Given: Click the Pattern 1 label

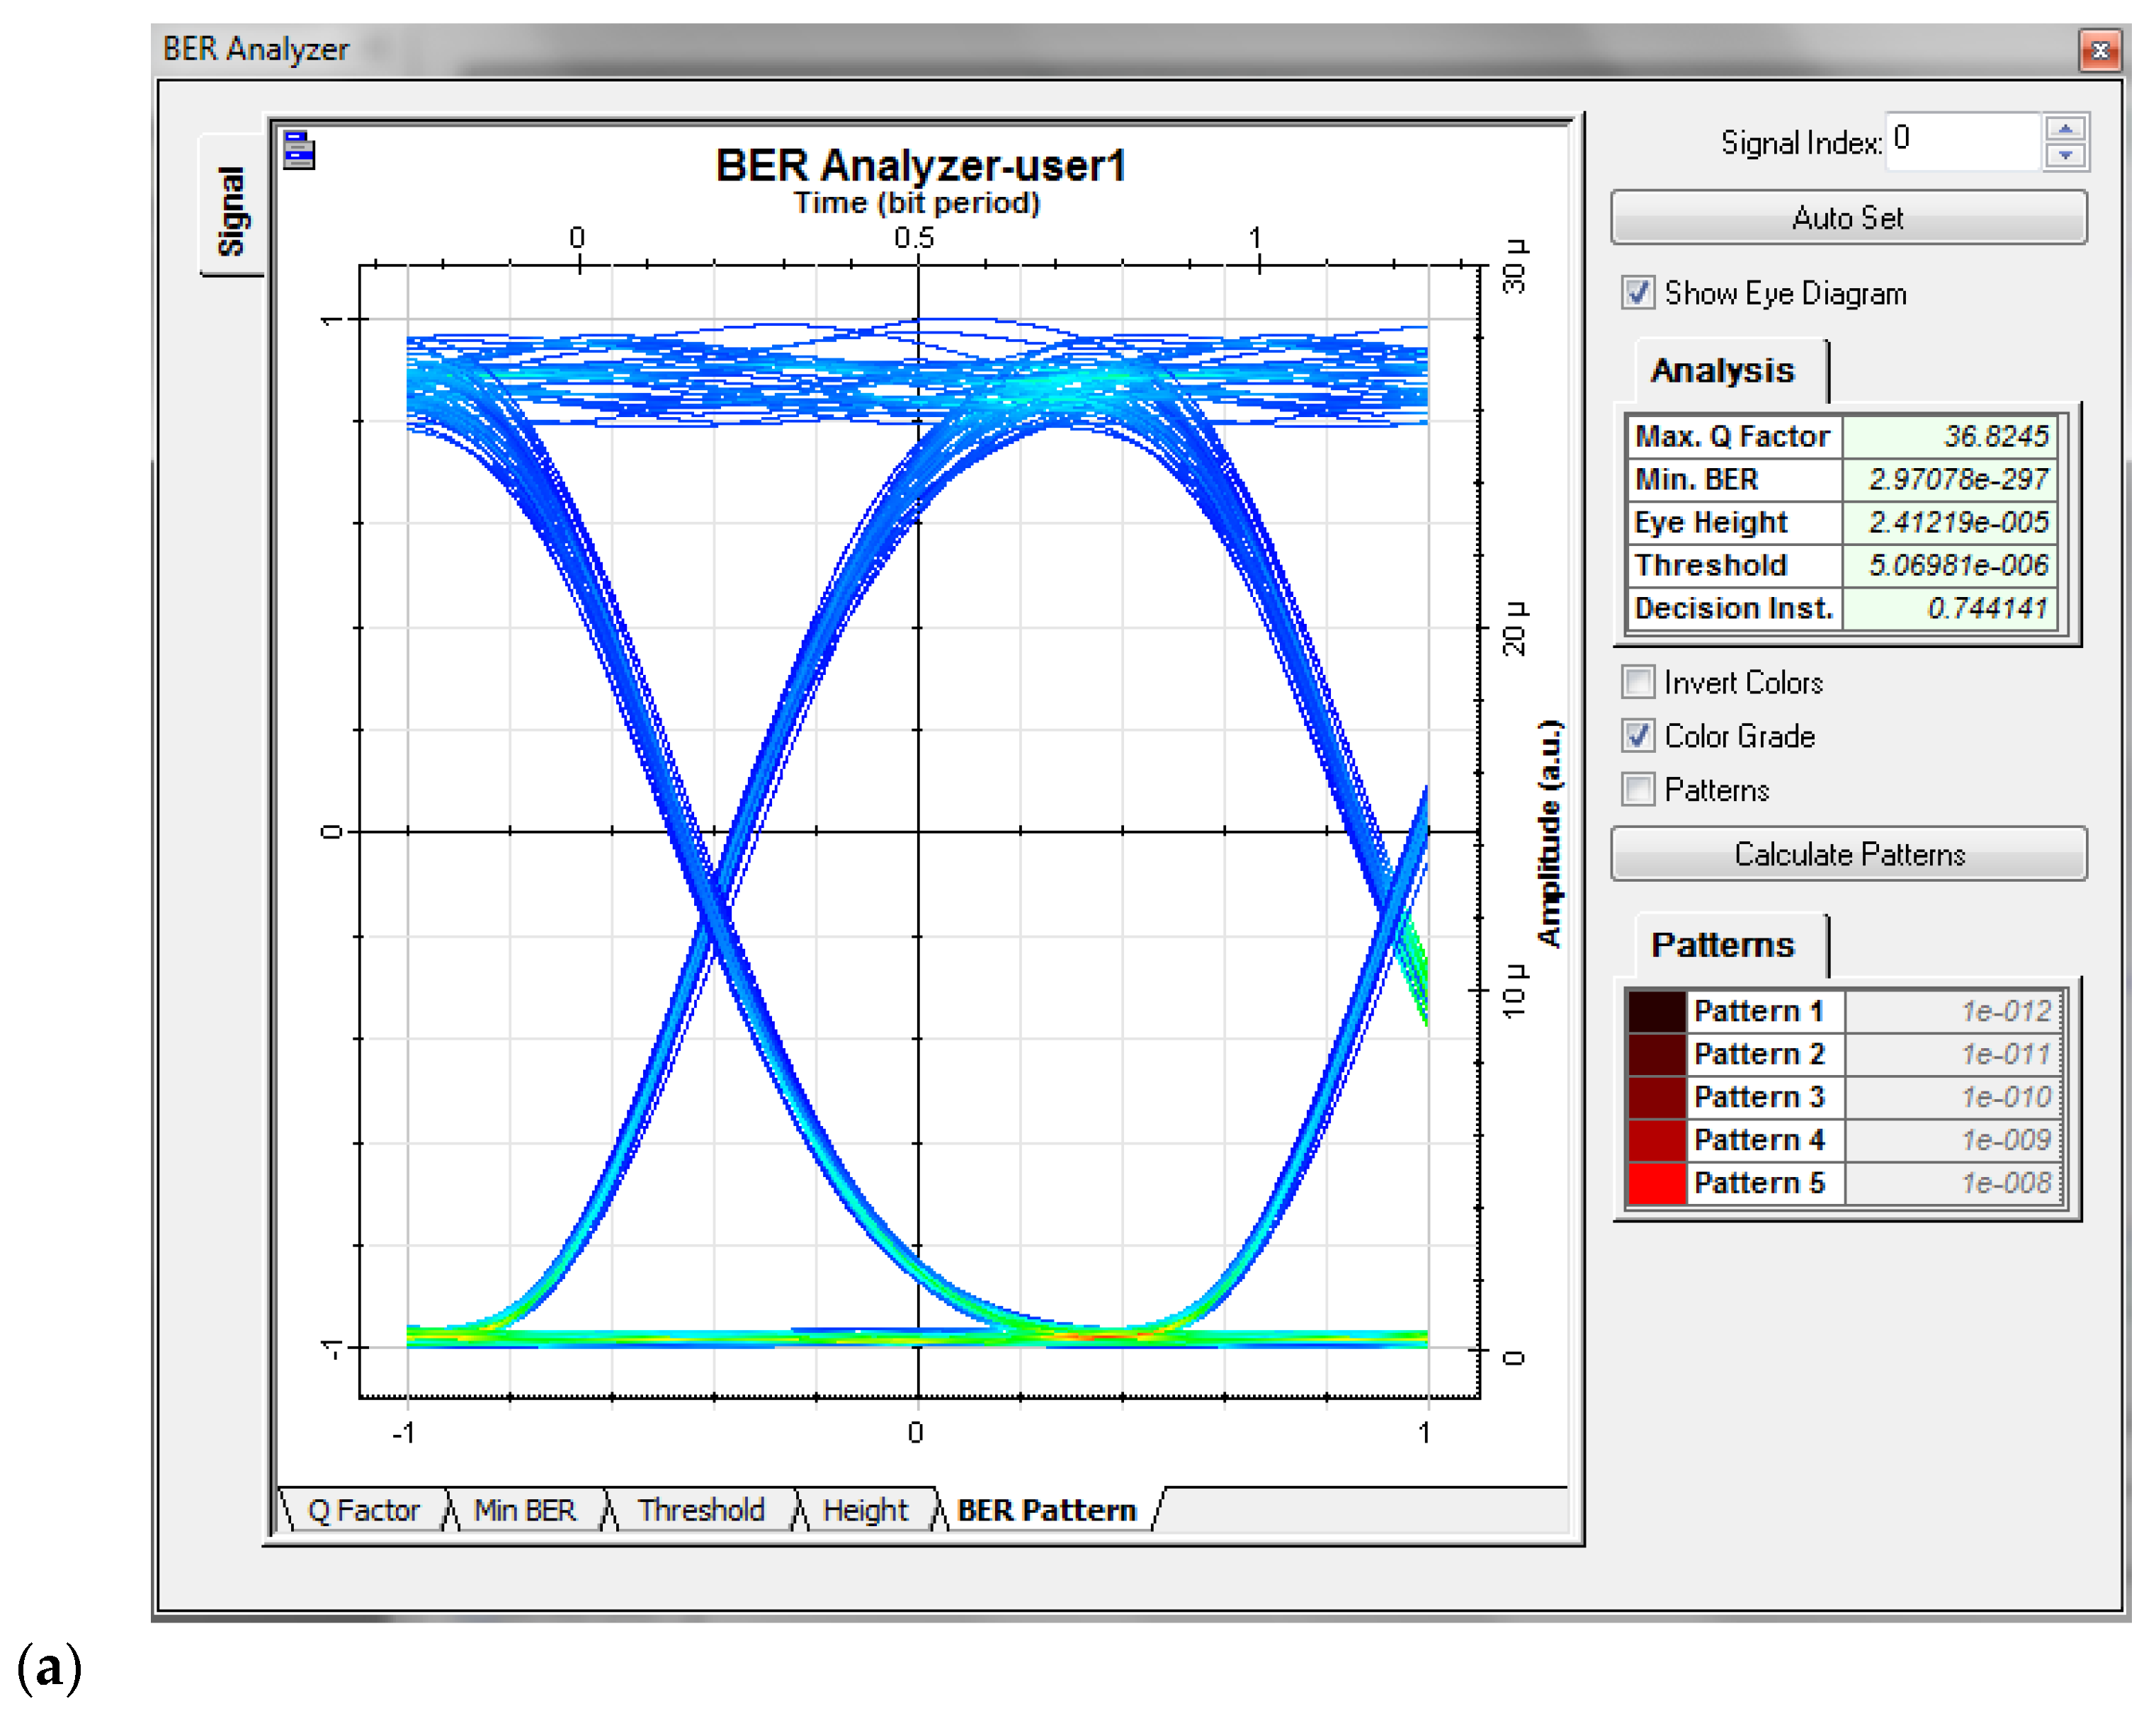Looking at the screenshot, I should click(x=1765, y=1011).
